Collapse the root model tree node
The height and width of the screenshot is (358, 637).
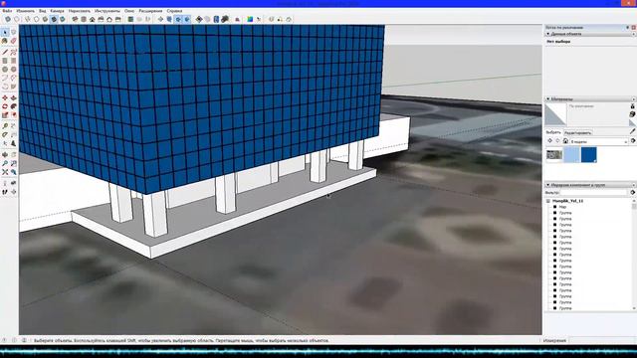coord(548,201)
